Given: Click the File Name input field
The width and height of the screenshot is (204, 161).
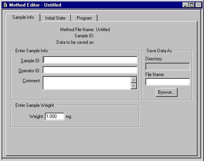Looking at the screenshot, I should click(x=168, y=82).
